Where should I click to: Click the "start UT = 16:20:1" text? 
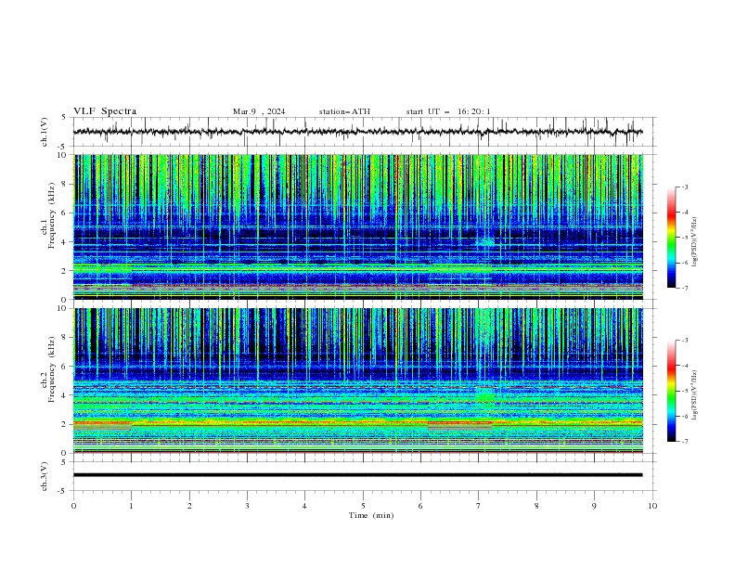pos(448,111)
